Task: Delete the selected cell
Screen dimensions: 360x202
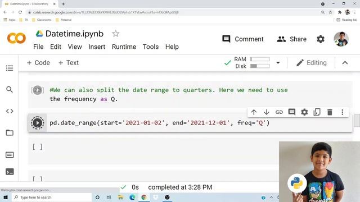Action: (x=330, y=112)
